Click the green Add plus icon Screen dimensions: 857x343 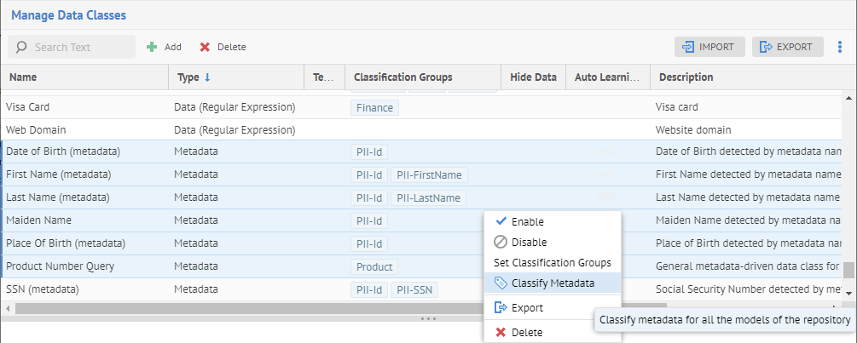(152, 47)
